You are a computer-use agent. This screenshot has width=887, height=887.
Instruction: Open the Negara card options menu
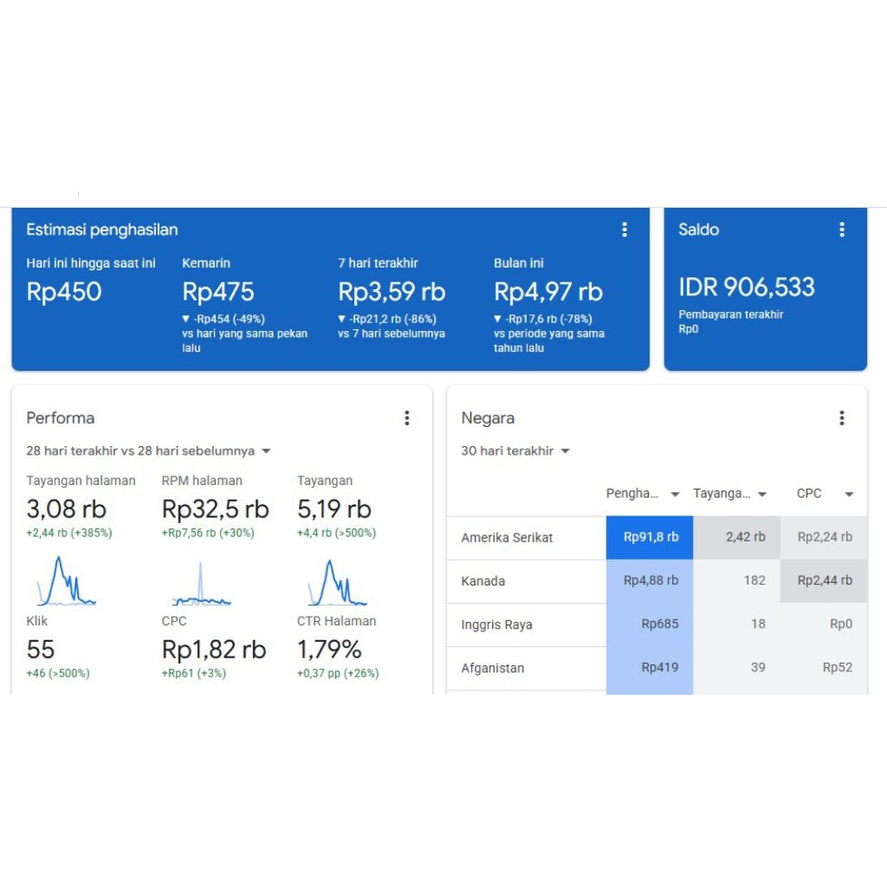(x=842, y=418)
